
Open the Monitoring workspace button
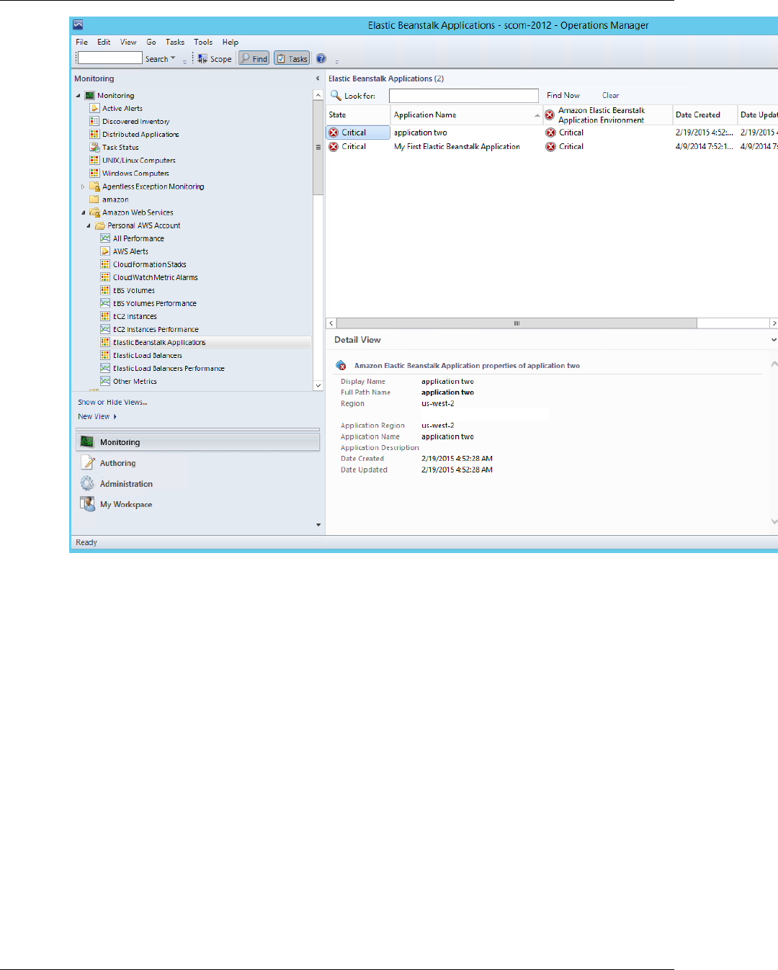pos(197,442)
